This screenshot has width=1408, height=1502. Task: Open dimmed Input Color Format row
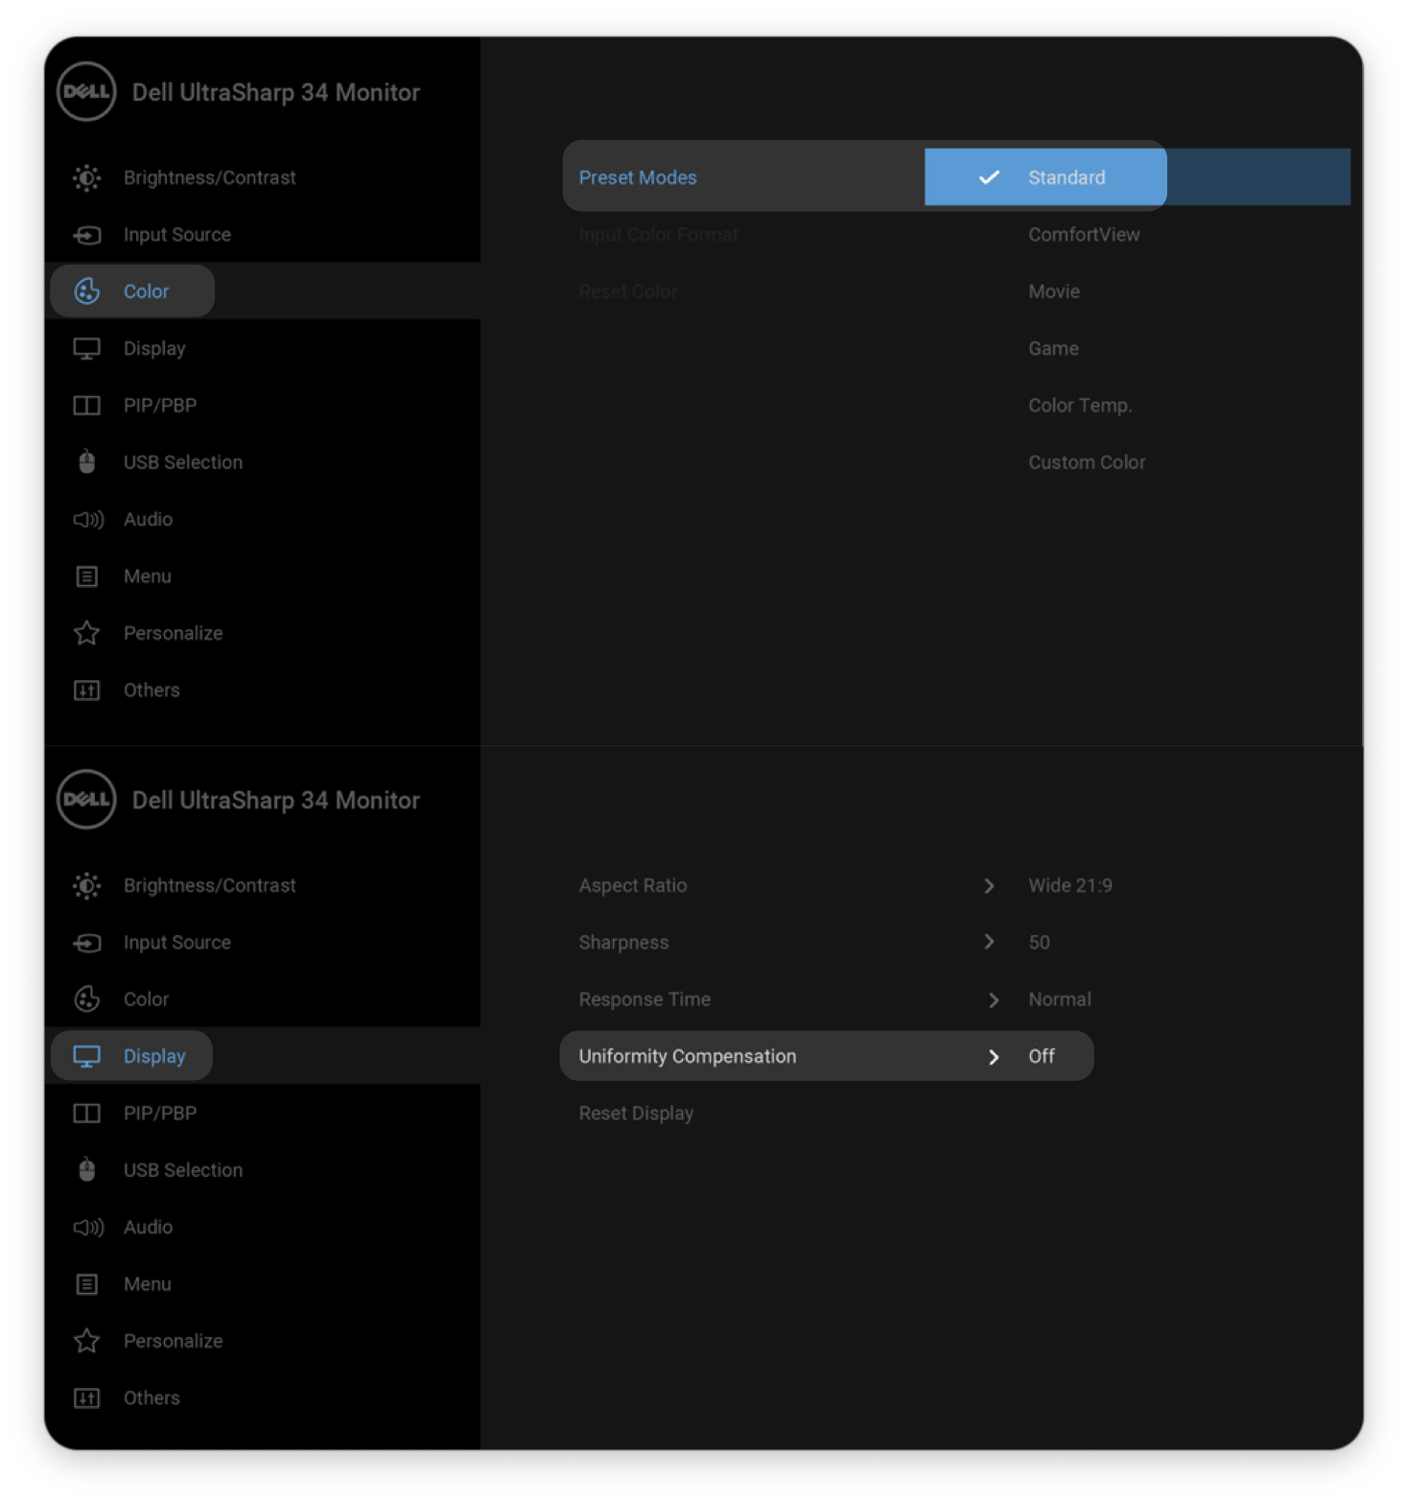pyautogui.click(x=658, y=235)
